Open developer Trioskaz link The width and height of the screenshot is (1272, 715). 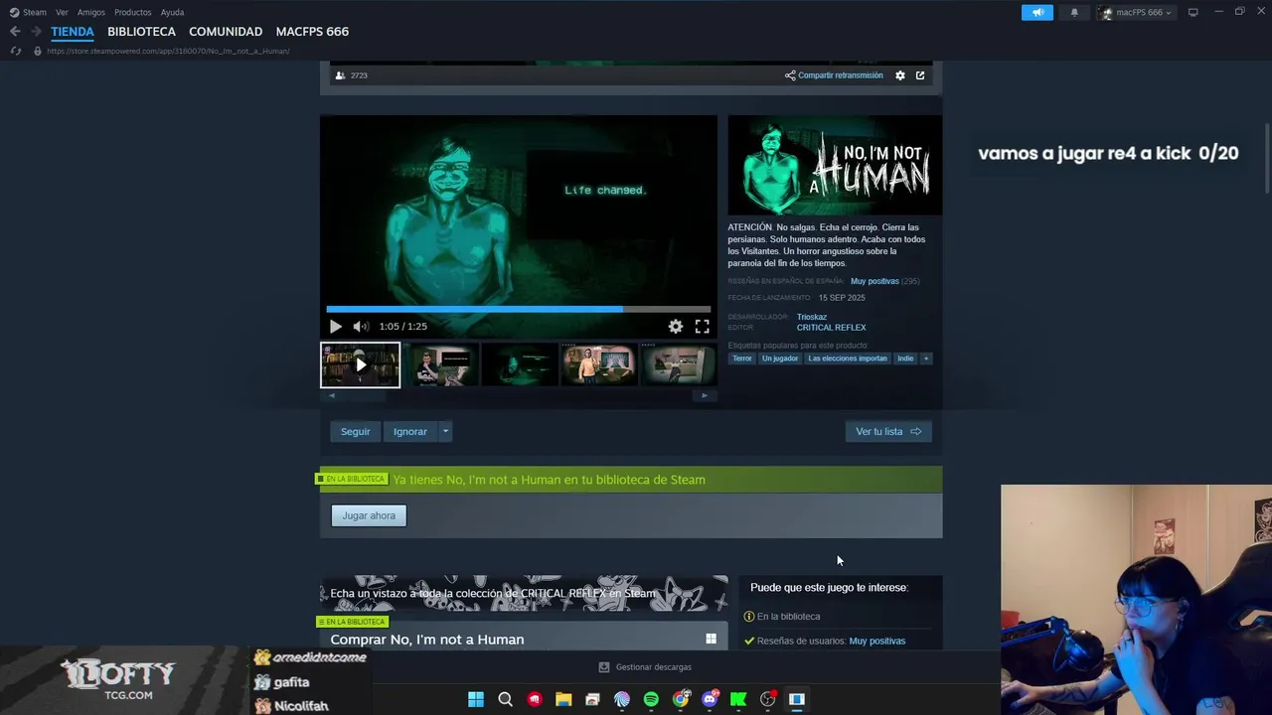pyautogui.click(x=812, y=317)
